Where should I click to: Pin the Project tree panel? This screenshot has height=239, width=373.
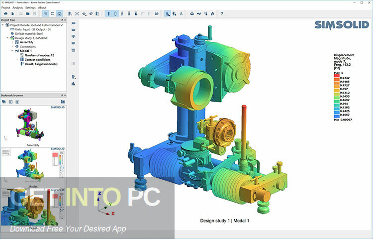(62, 20)
